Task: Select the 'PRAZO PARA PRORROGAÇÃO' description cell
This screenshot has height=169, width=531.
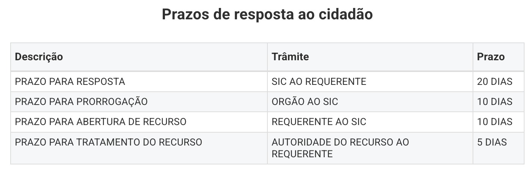Action: (81, 102)
